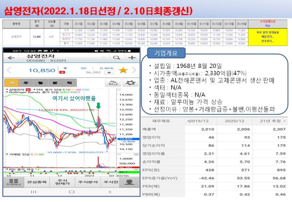Click the 12,850 high price label on chart
The height and width of the screenshot is (202, 292).
(66, 110)
